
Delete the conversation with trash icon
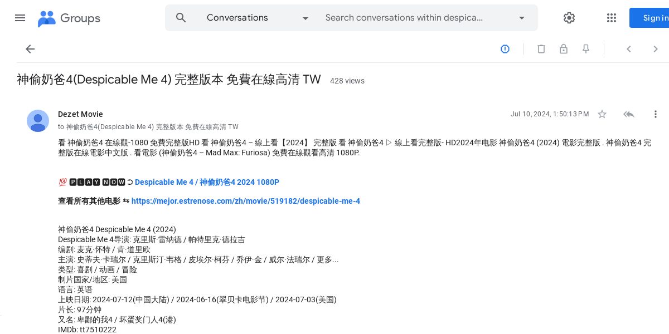pos(541,49)
